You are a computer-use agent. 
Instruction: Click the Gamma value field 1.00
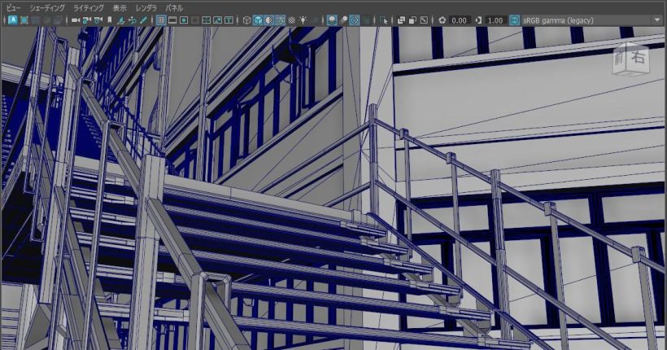[x=495, y=20]
